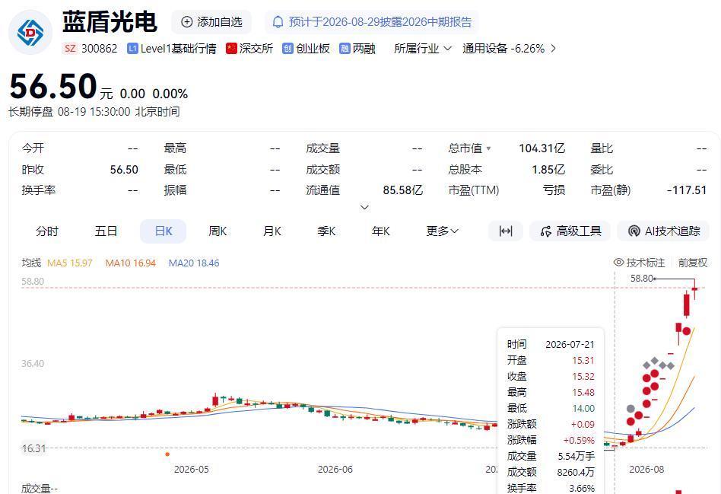The height and width of the screenshot is (494, 721).
Task: Open 高级工具 advanced tools
Action: pyautogui.click(x=570, y=231)
